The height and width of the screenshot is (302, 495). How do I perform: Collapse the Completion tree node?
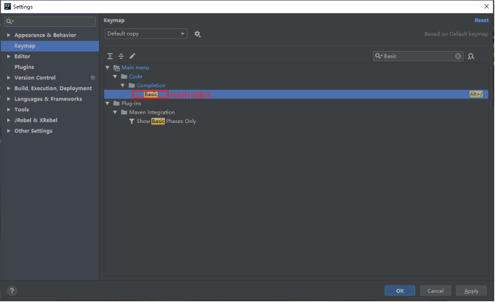pyautogui.click(x=123, y=85)
